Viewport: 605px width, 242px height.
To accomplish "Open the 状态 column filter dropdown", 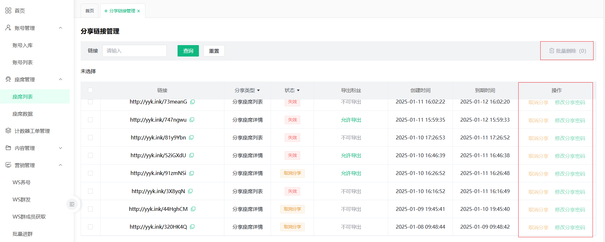I will (x=298, y=91).
